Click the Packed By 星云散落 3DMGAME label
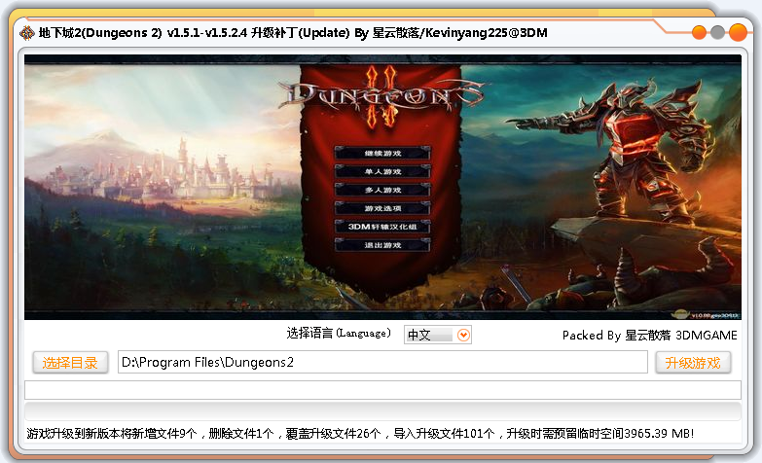This screenshot has width=762, height=463. click(x=649, y=335)
